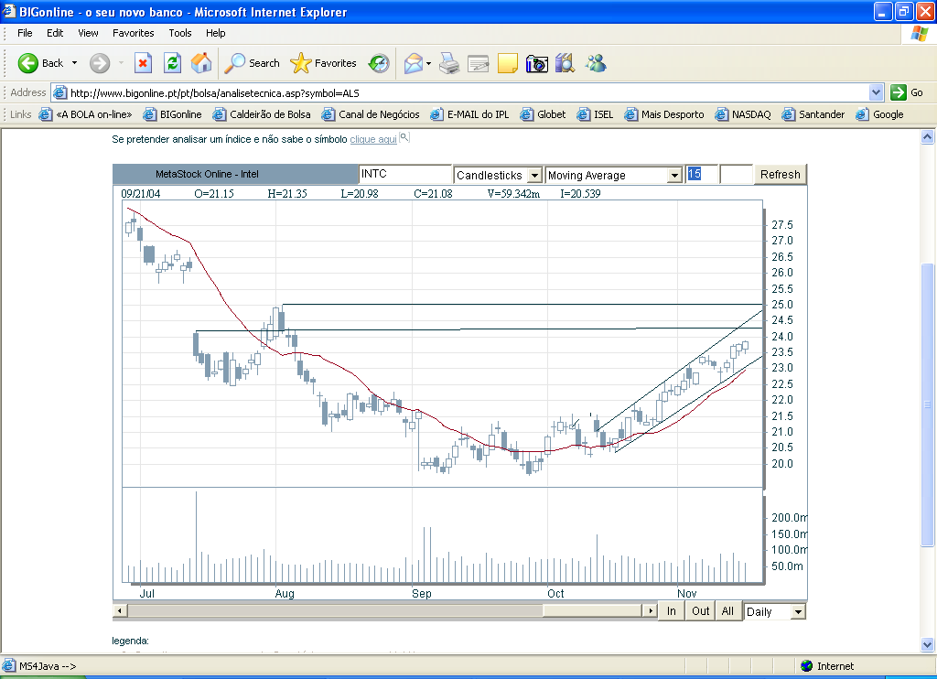The height and width of the screenshot is (679, 937).
Task: Stop loading the page
Action: [143, 63]
